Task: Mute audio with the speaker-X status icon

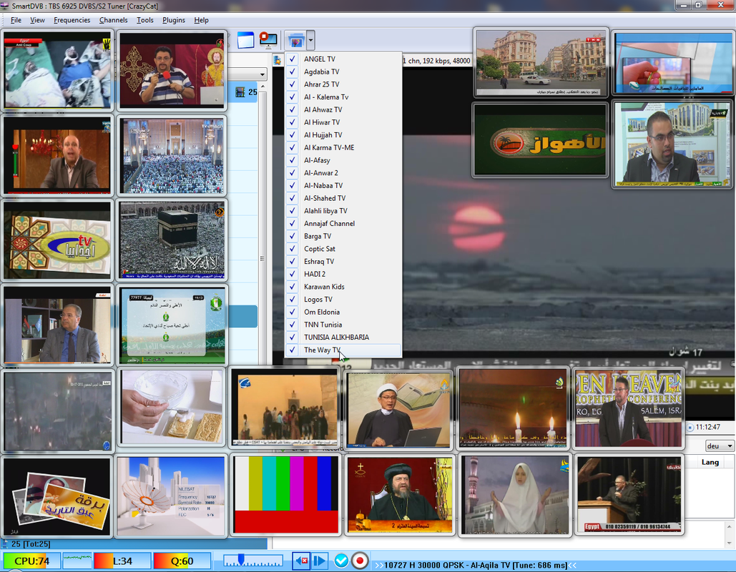Action: 300,561
